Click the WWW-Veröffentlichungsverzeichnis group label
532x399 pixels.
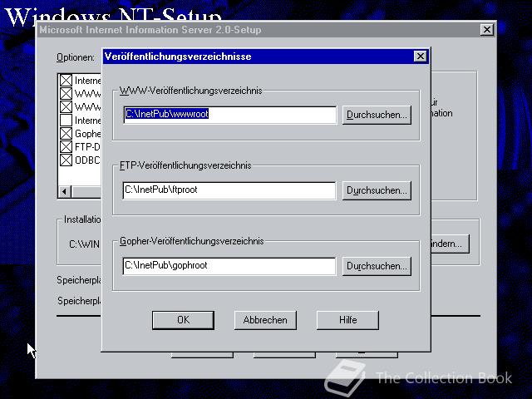[190, 91]
